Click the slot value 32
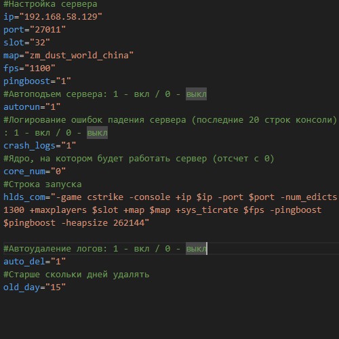This screenshot has height=339, width=339. [x=40, y=43]
